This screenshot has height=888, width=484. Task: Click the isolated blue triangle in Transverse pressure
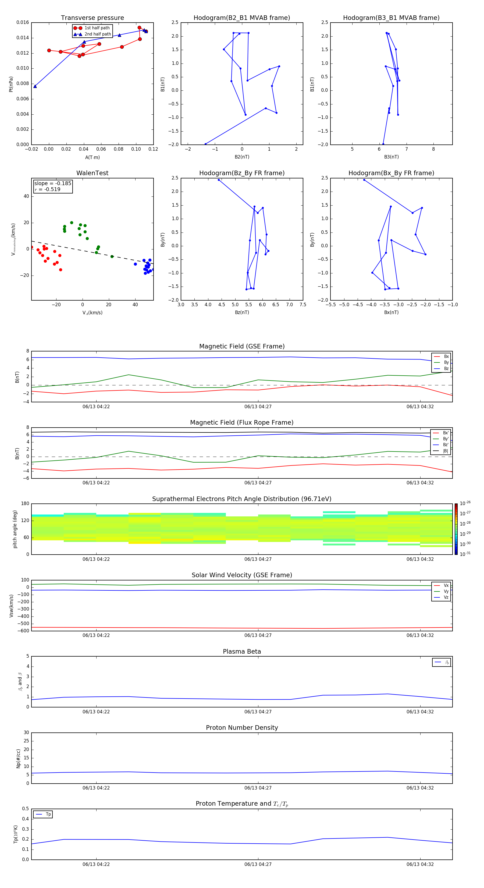click(35, 86)
